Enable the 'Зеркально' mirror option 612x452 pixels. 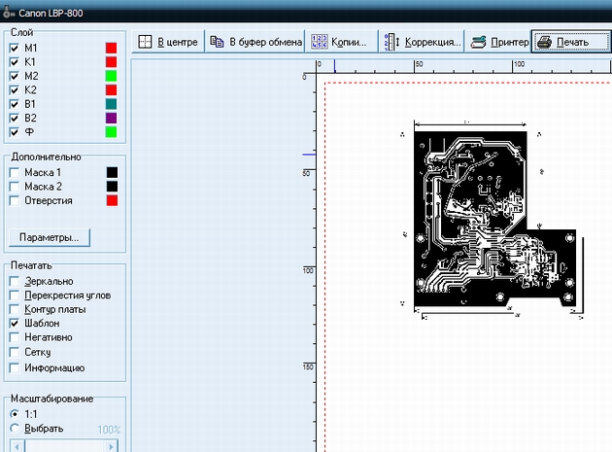point(14,281)
